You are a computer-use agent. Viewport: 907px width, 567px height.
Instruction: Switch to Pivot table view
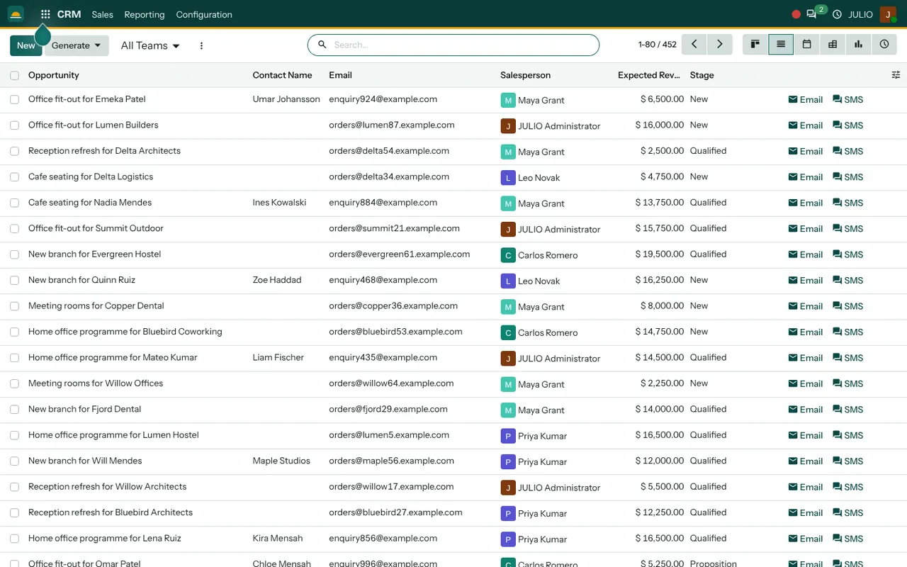coord(833,45)
